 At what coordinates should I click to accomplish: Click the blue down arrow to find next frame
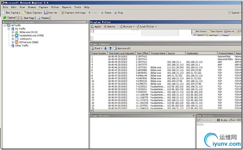pyautogui.click(x=105, y=48)
